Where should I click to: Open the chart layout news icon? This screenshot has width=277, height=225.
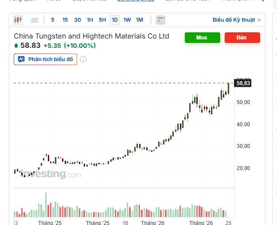click(x=160, y=20)
